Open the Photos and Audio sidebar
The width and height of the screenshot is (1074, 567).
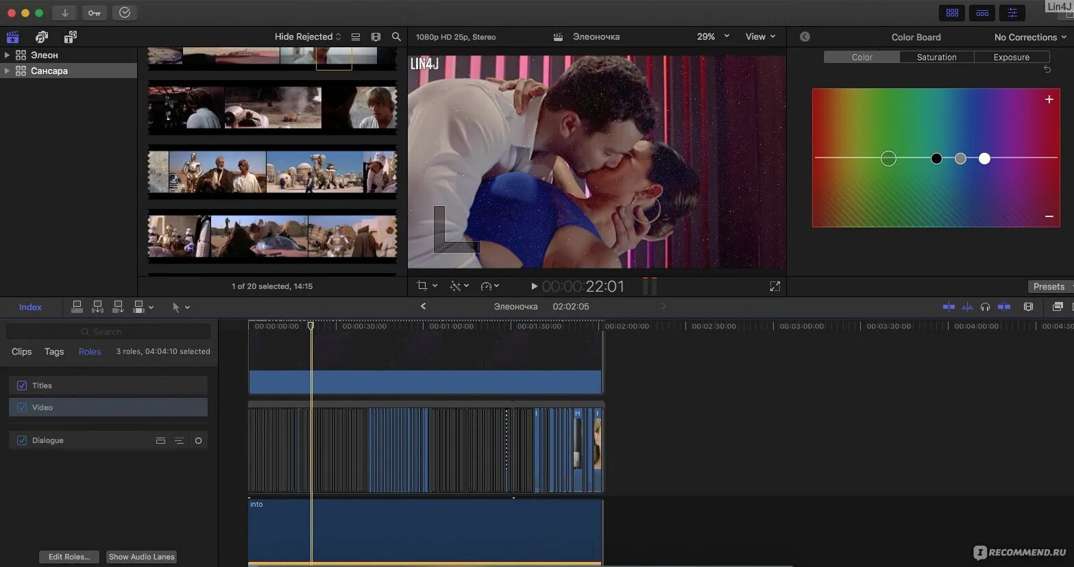42,37
